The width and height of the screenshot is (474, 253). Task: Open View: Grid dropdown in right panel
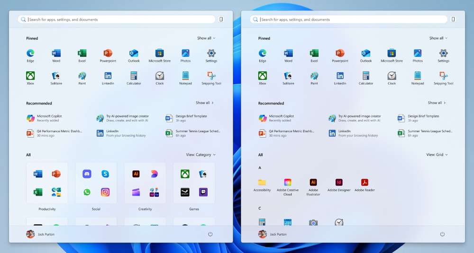[x=437, y=154]
